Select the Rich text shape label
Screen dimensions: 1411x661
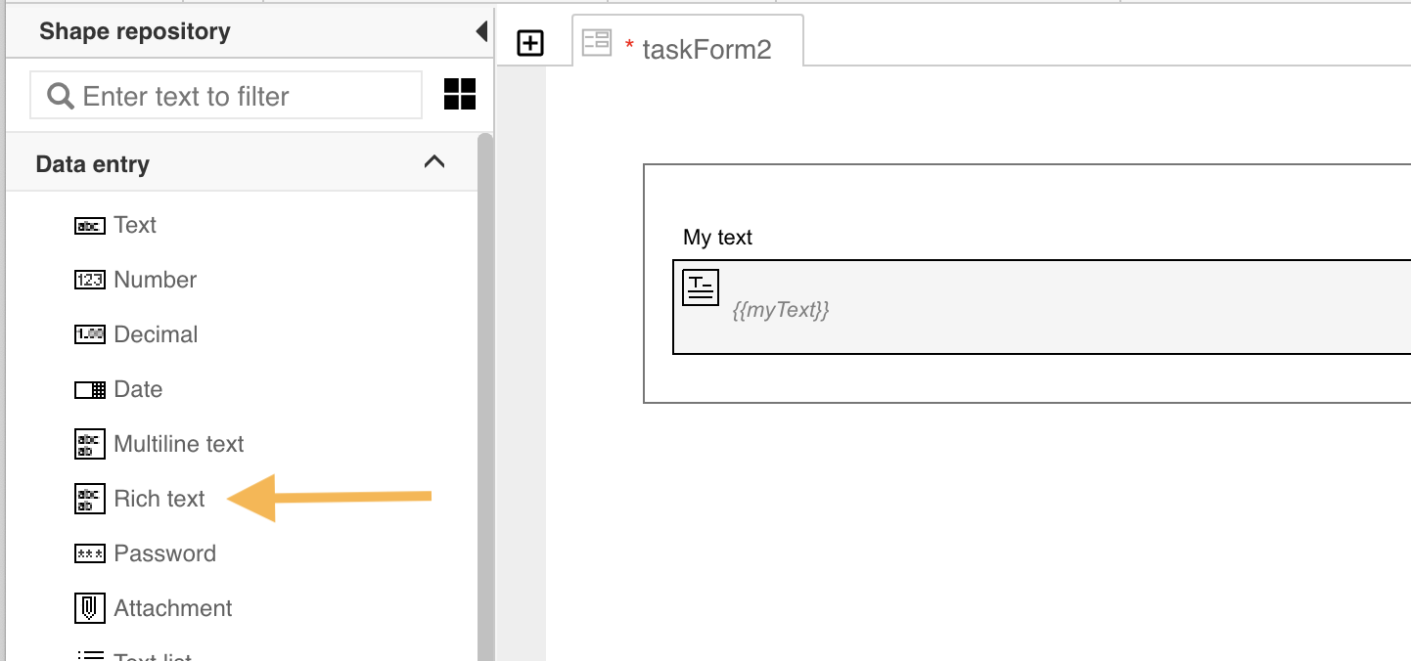(x=159, y=499)
